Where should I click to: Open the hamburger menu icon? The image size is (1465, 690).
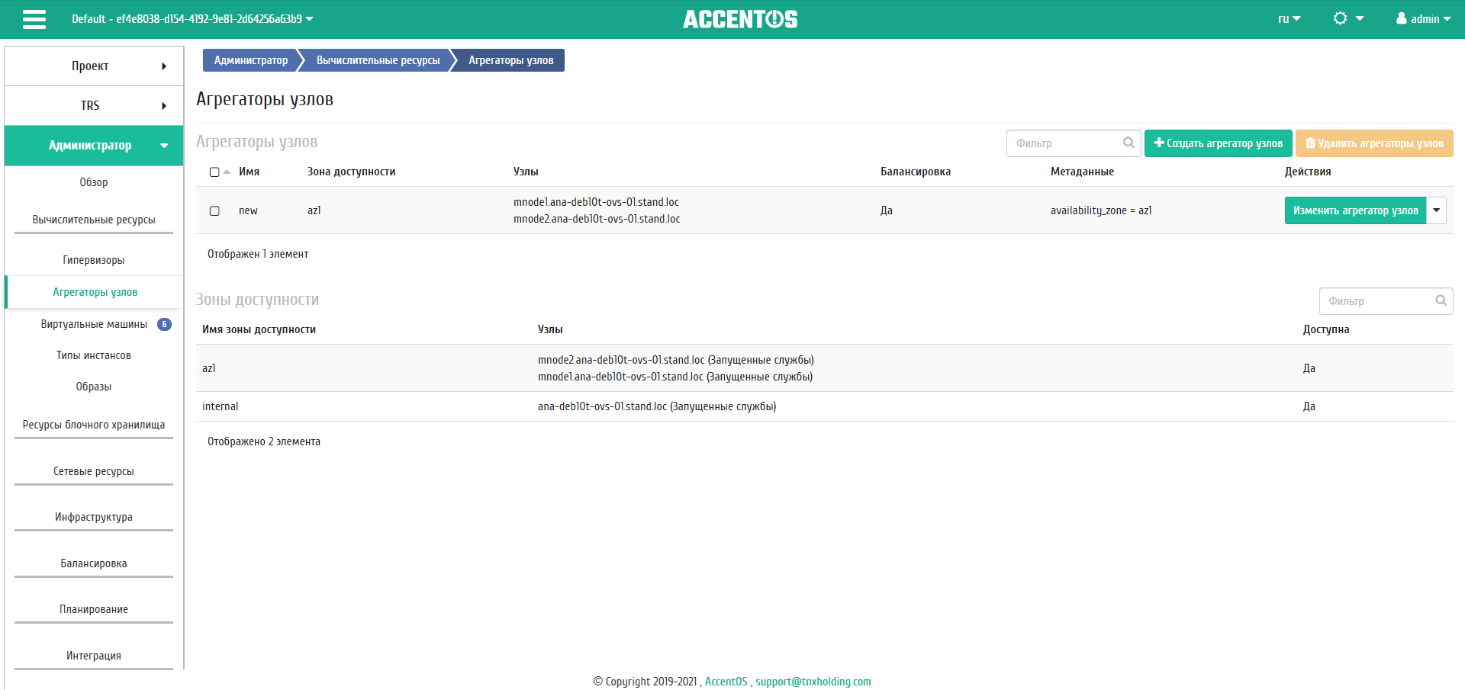point(34,19)
